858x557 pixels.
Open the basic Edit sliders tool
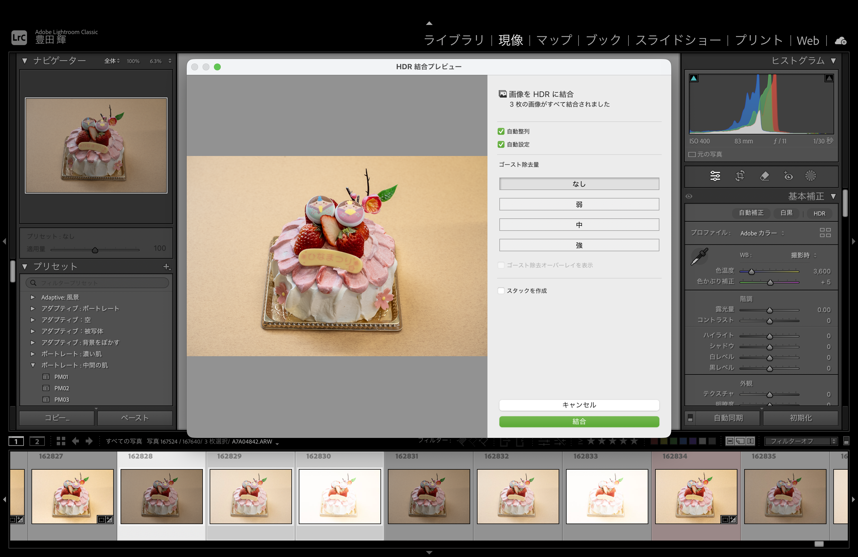tap(715, 176)
